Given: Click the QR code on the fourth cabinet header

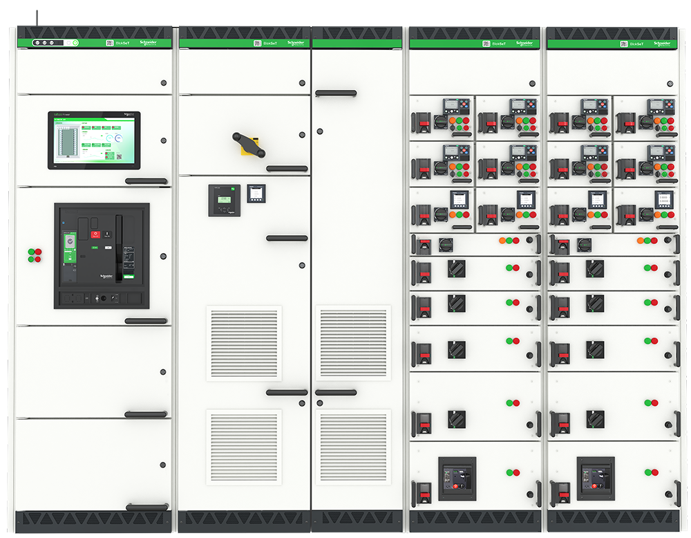Looking at the screenshot, I should pos(486,44).
